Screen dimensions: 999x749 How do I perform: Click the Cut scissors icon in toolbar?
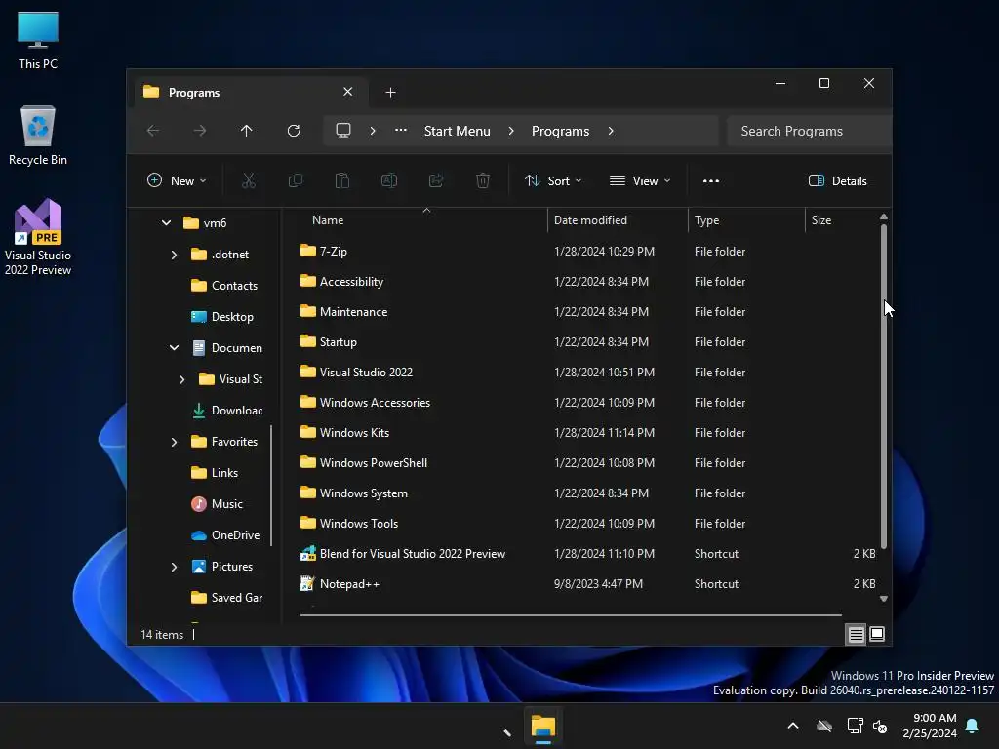tap(249, 180)
